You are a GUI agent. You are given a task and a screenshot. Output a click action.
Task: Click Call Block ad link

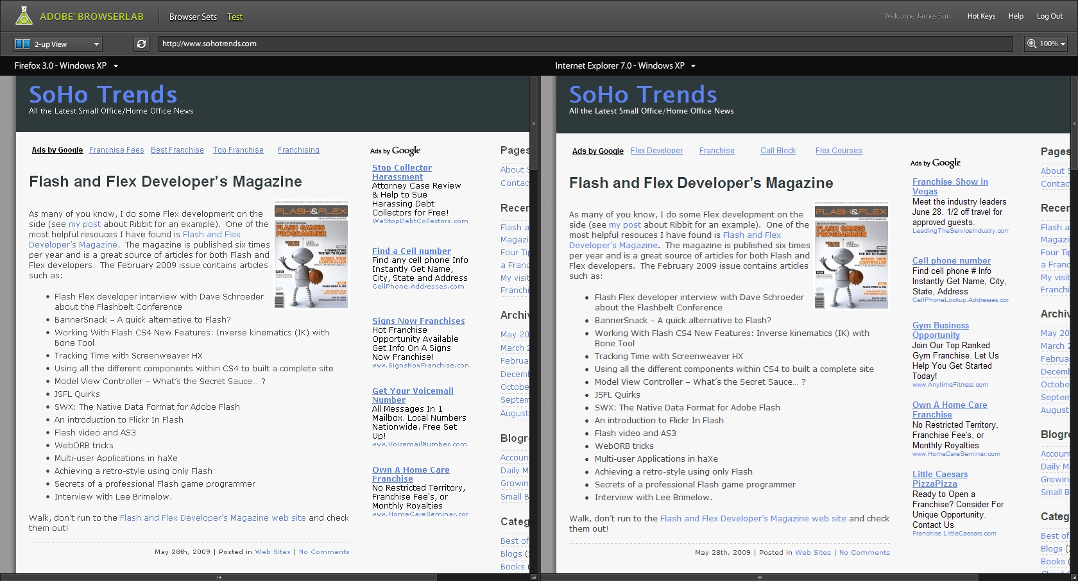778,151
